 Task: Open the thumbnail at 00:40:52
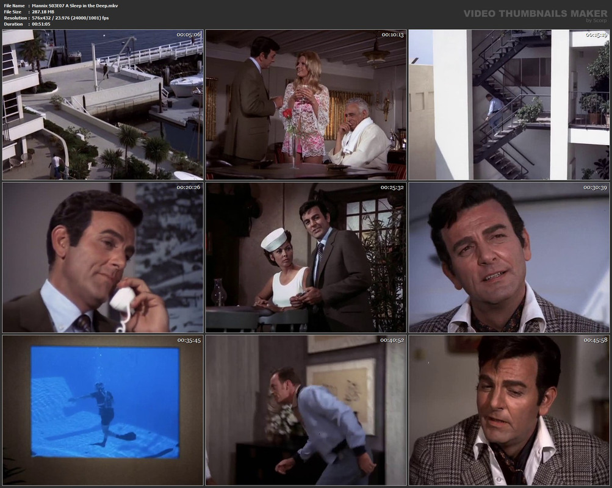[306, 410]
